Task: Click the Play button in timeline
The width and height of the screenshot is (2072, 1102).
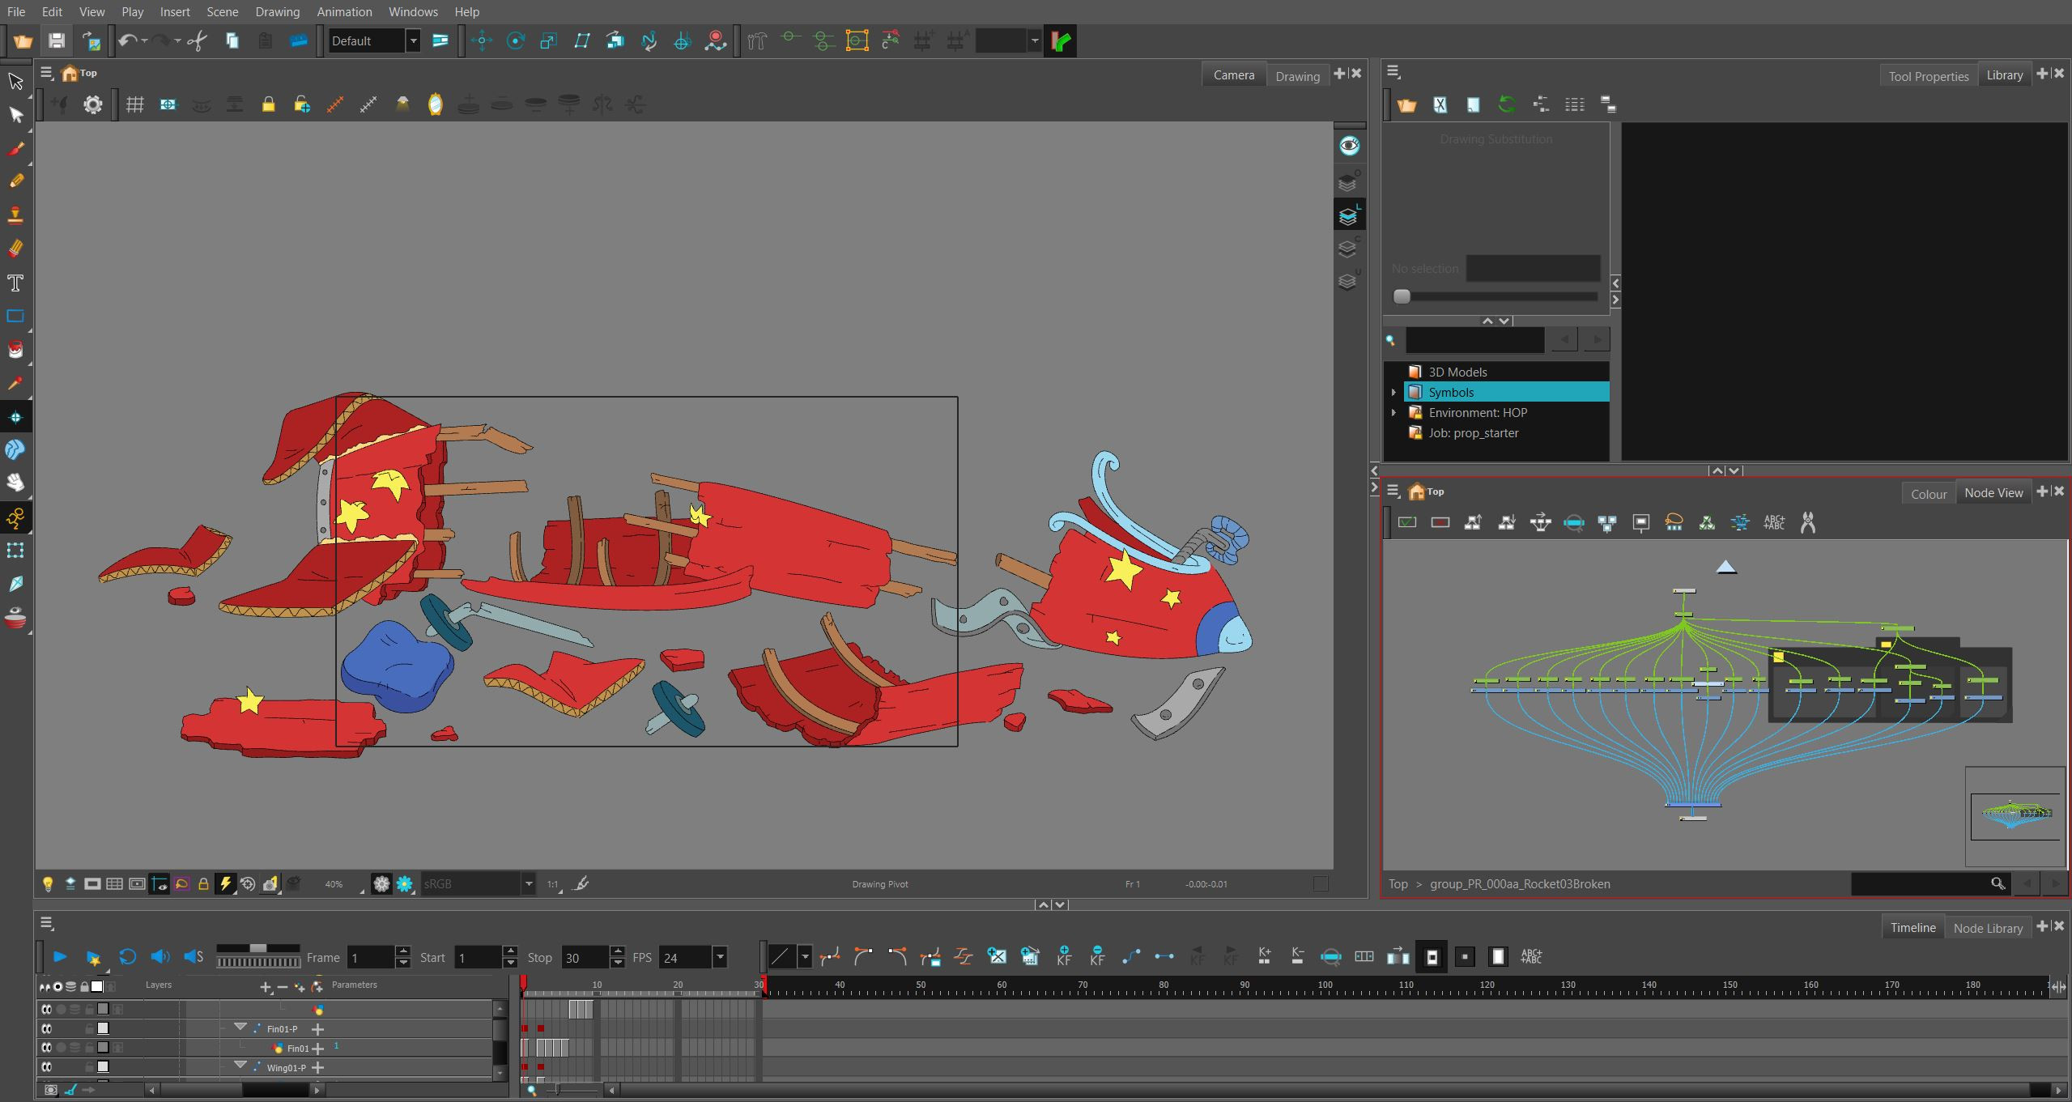Action: pos(59,957)
